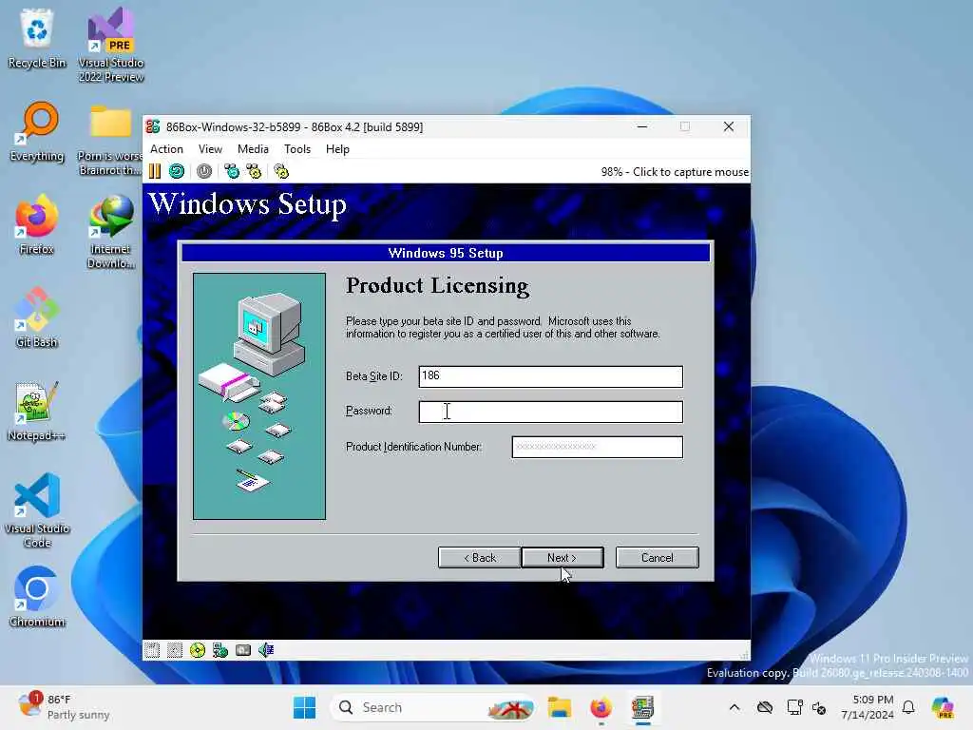This screenshot has width=973, height=730.
Task: Click the ACPI shutdown power icon
Action: [x=204, y=171]
